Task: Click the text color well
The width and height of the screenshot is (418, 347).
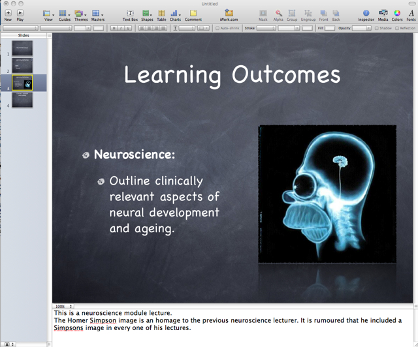Action: click(x=98, y=28)
